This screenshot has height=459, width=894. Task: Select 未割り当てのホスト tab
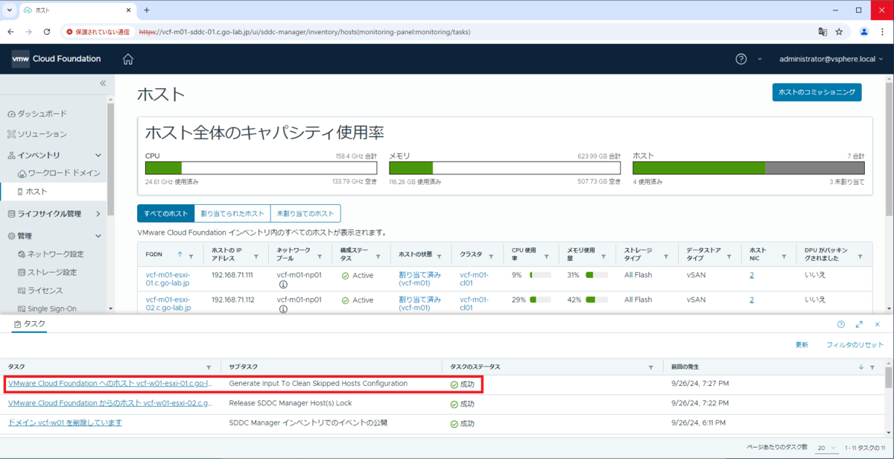305,214
